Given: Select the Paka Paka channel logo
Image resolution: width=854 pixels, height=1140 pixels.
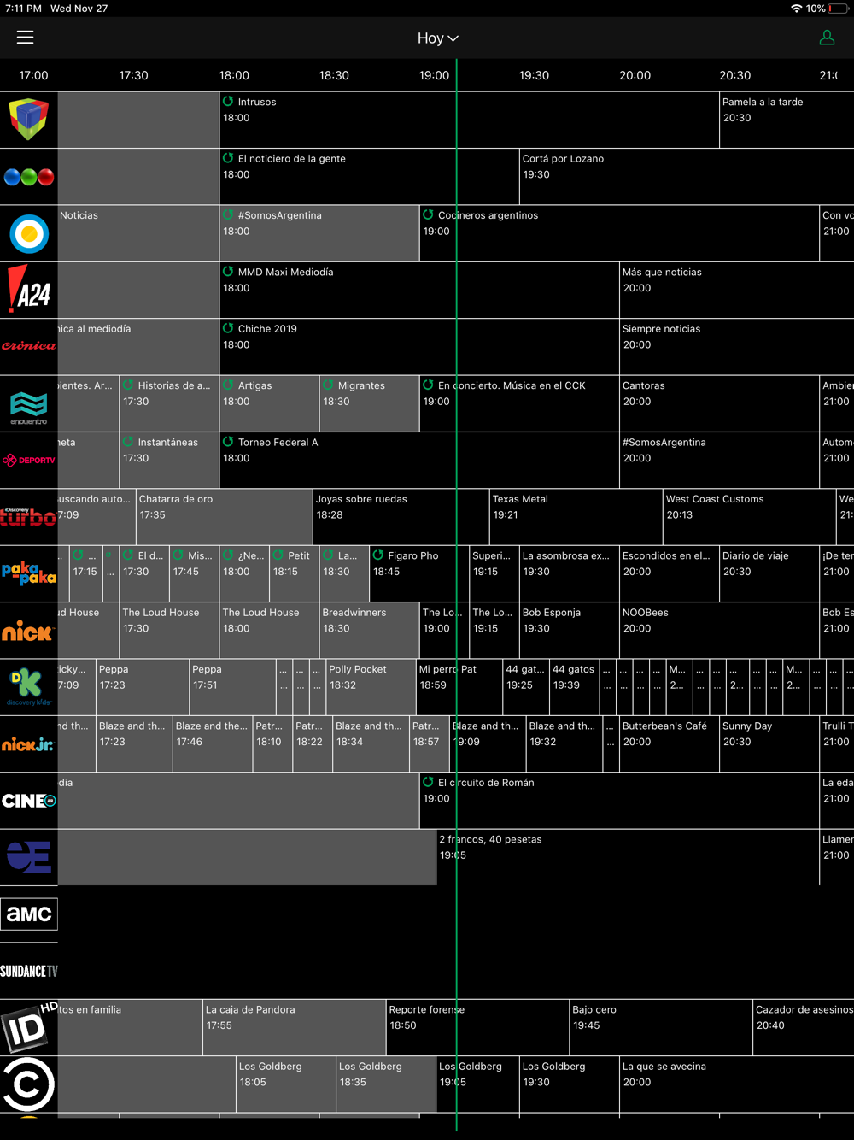Looking at the screenshot, I should point(29,574).
